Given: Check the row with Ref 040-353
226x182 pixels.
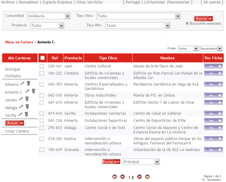Looking at the screenshot, I should click(41, 84).
